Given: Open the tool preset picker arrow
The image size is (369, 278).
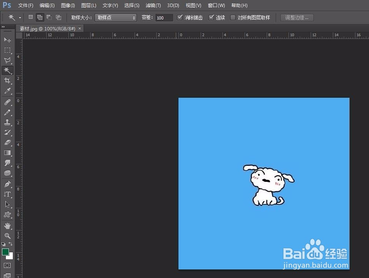Looking at the screenshot, I should (x=20, y=18).
